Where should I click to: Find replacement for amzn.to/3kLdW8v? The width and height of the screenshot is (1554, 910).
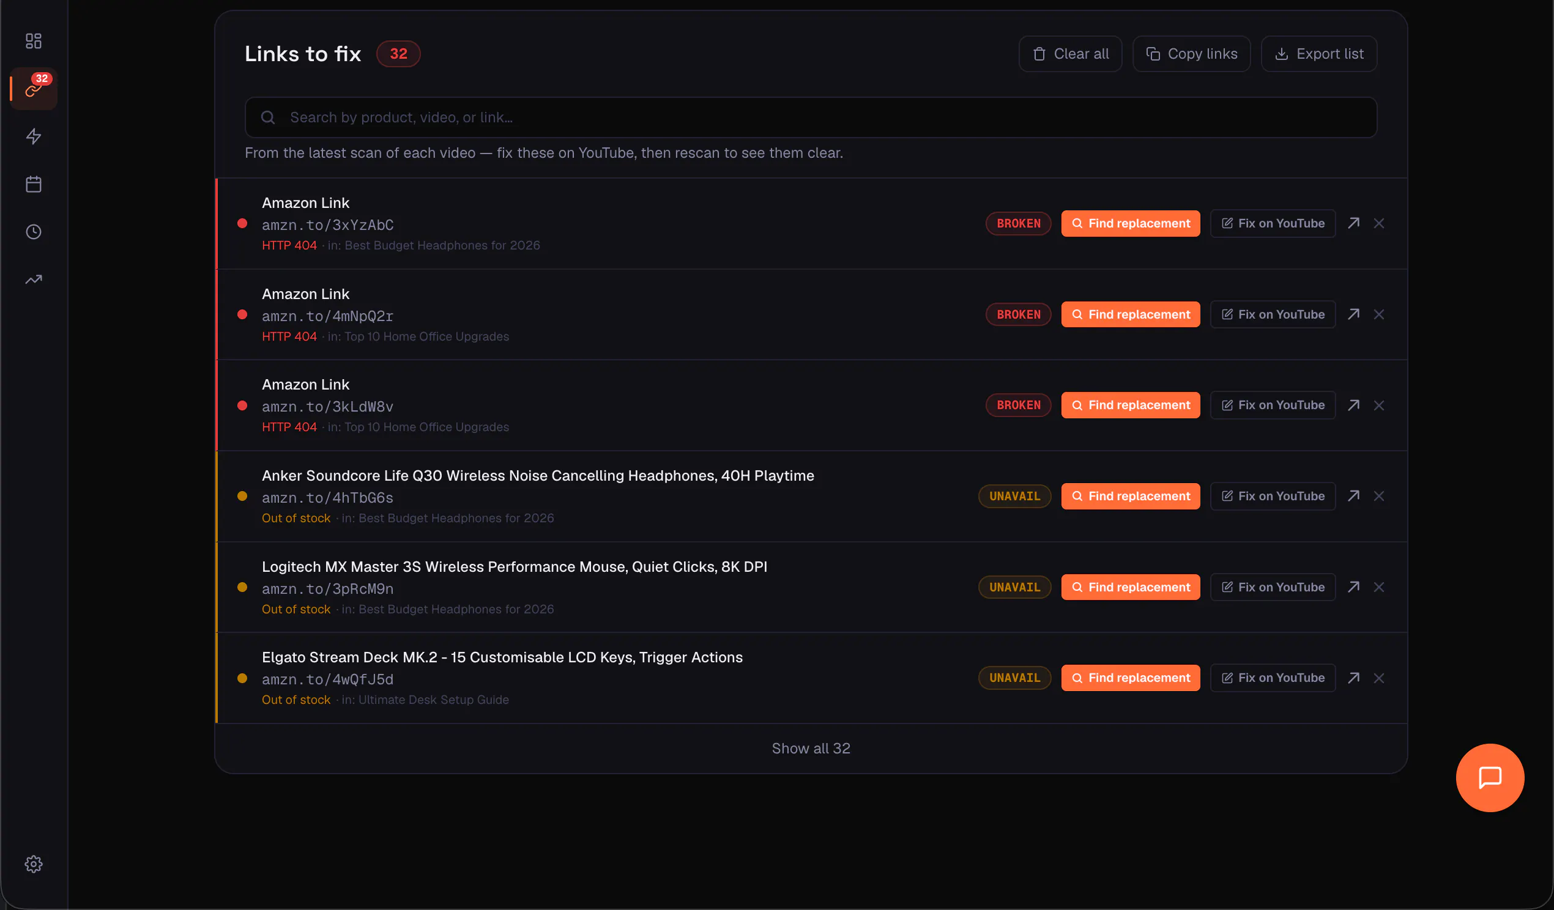(1131, 405)
